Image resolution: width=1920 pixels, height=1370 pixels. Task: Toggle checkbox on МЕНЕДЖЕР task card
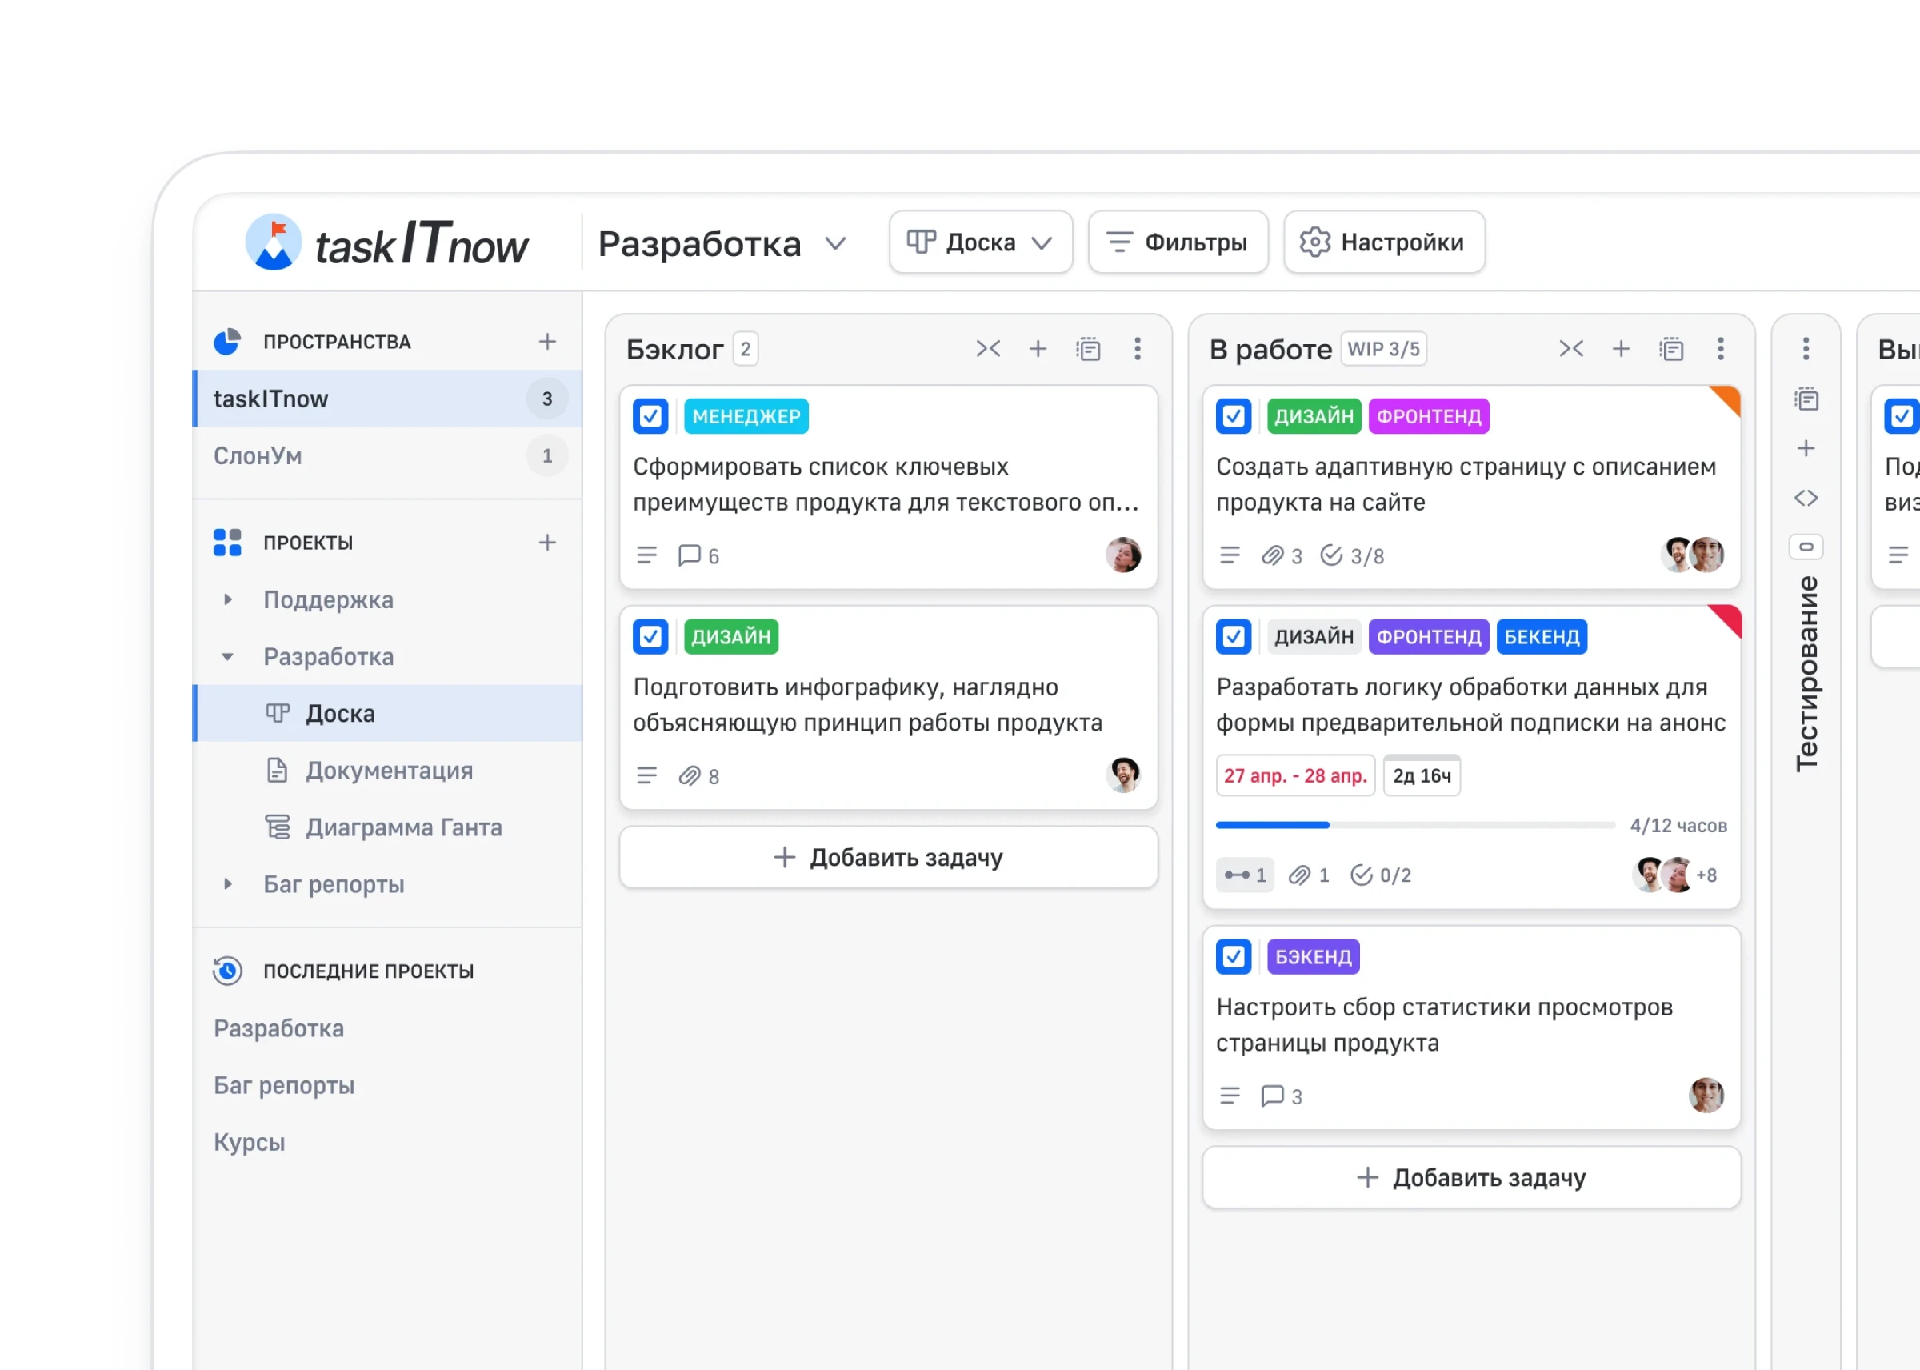tap(650, 416)
